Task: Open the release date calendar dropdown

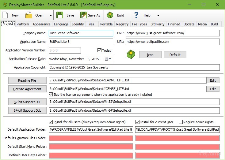Action: (108, 59)
